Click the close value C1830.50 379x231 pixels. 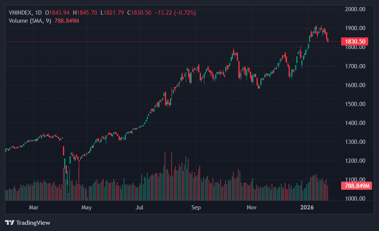(x=139, y=13)
